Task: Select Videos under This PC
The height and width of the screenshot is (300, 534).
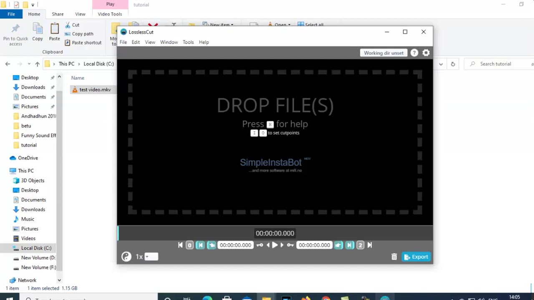Action: pyautogui.click(x=28, y=238)
